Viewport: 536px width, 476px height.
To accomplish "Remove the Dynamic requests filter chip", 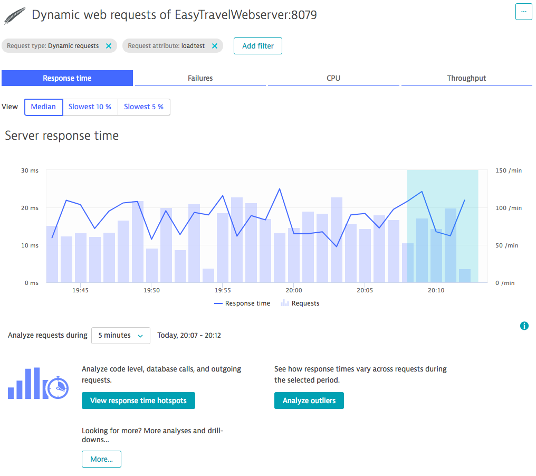I will click(x=109, y=46).
